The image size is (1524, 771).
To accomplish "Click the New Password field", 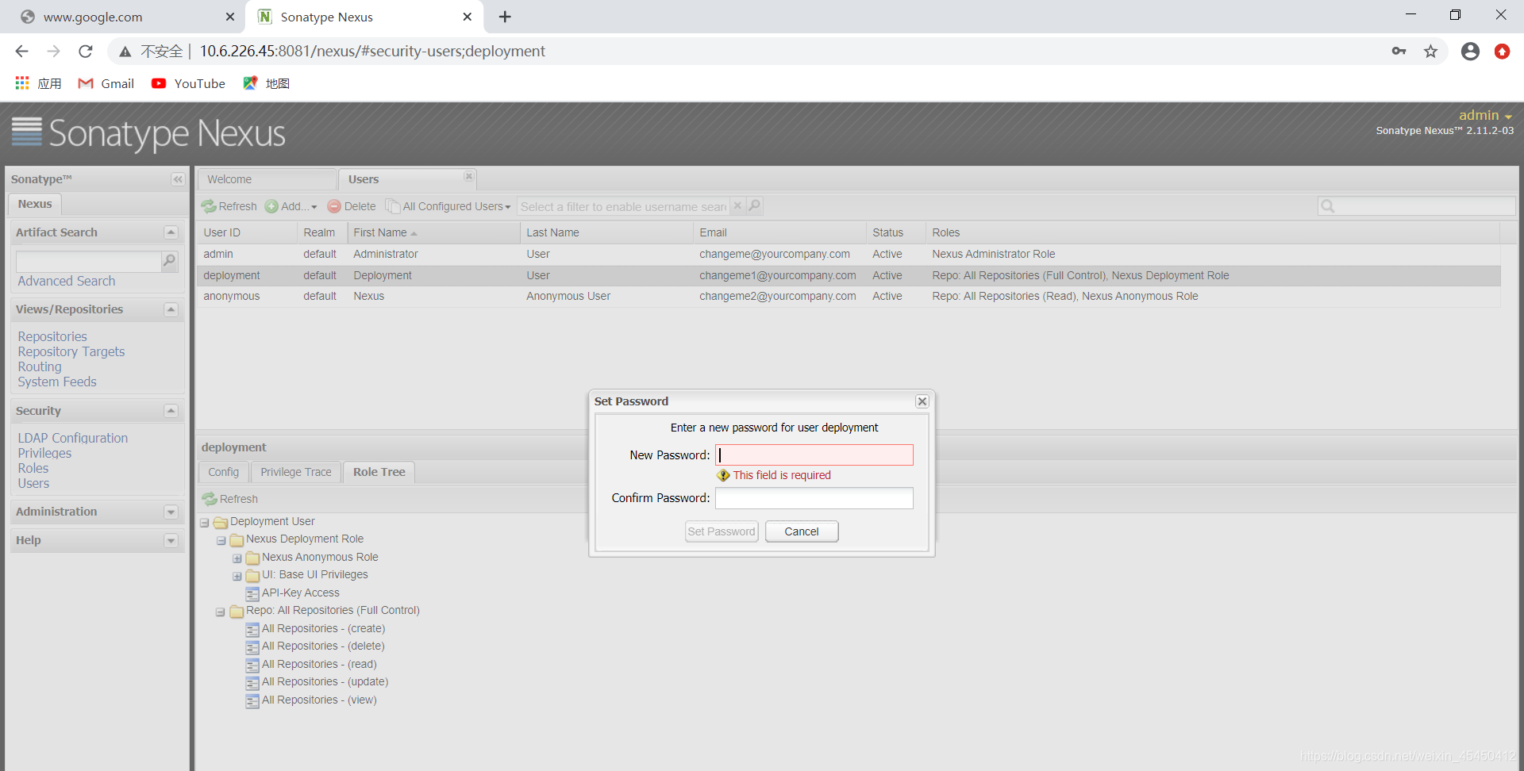I will pyautogui.click(x=814, y=455).
